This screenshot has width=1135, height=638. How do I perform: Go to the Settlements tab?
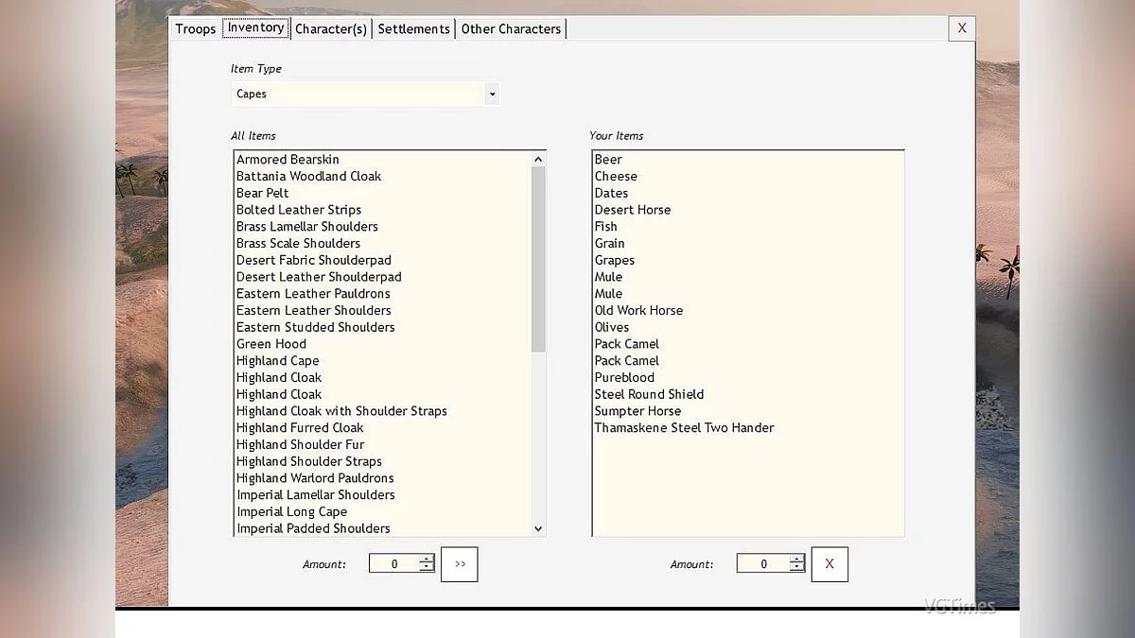tap(413, 29)
